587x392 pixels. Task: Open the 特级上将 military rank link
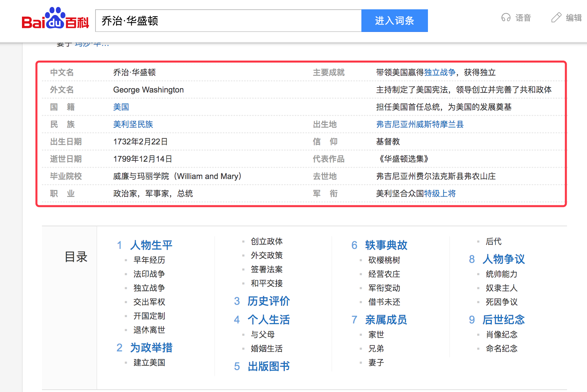tap(440, 193)
